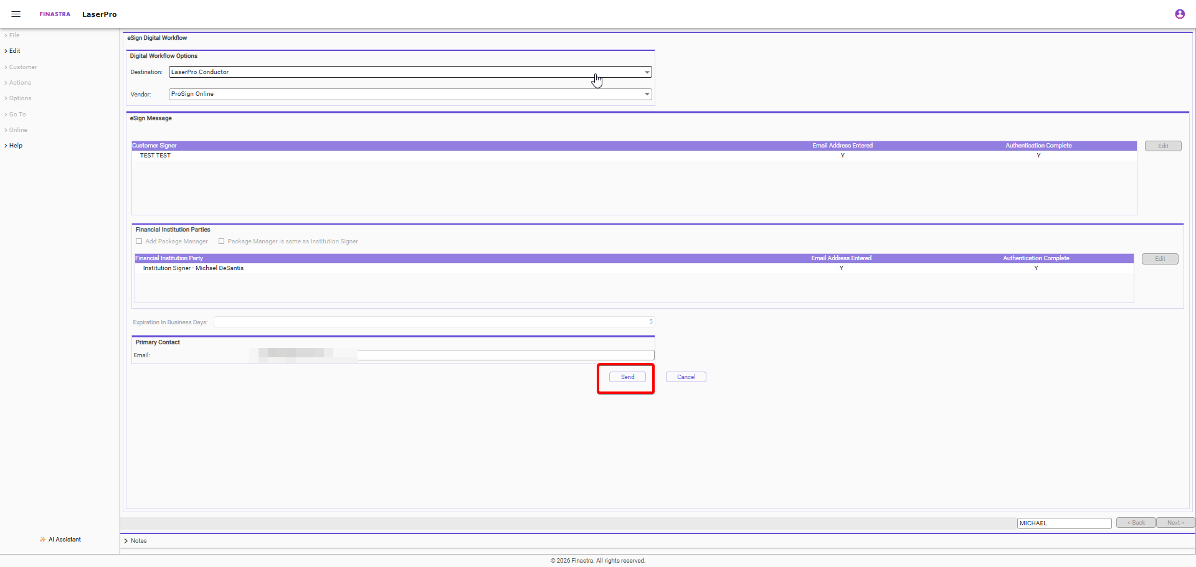Viewport: 1196px width, 567px height.
Task: Open the hamburger navigation menu
Action: [16, 14]
